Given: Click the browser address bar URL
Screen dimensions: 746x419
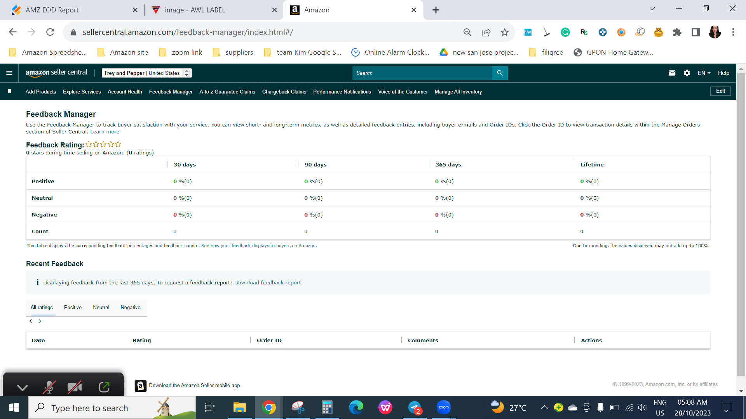Looking at the screenshot, I should click(188, 32).
